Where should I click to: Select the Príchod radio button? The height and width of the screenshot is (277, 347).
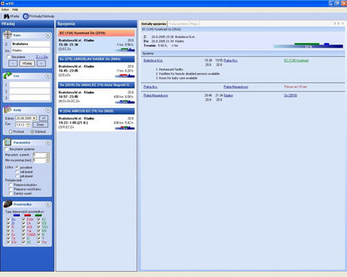10,132
